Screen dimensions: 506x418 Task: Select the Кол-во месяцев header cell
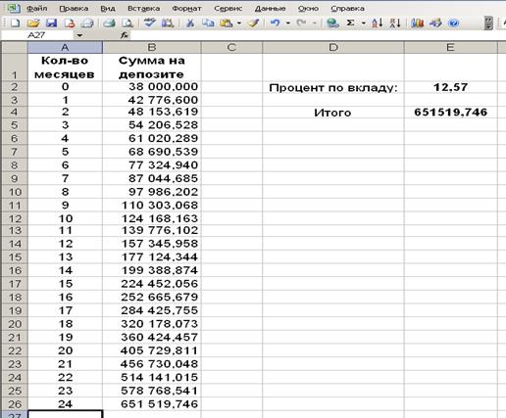[65, 68]
